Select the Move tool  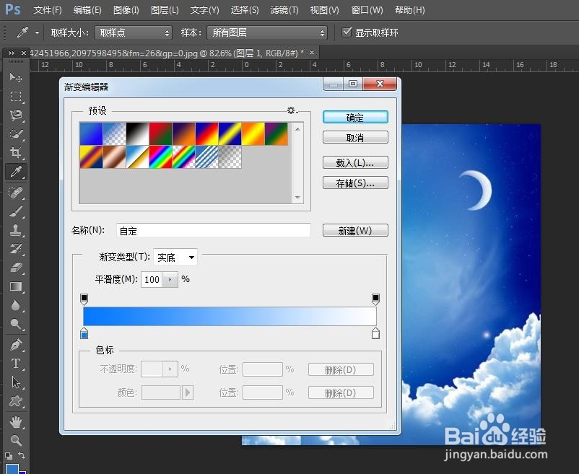coord(16,77)
